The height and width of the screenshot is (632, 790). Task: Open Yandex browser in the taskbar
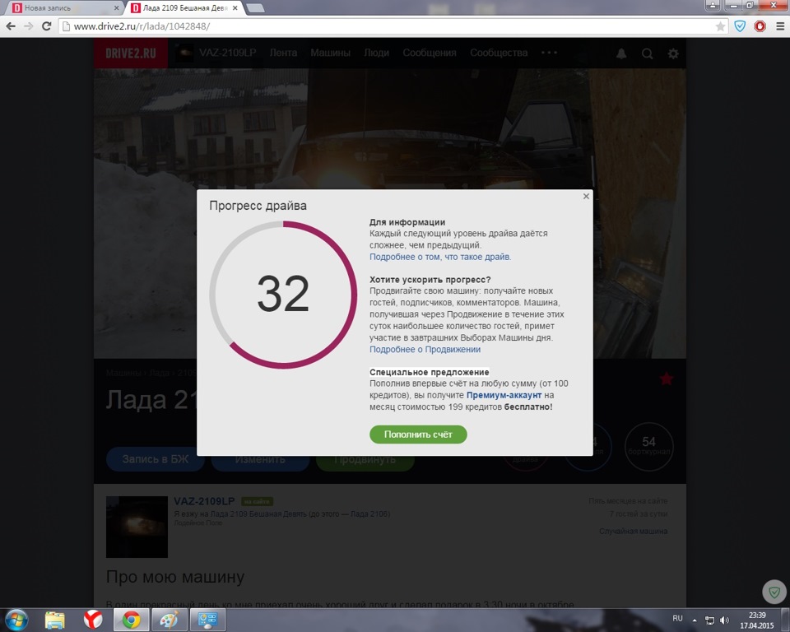pos(93,620)
